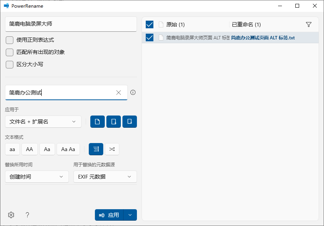Open the 创建时间 dropdown
This screenshot has height=226, width=324.
pyautogui.click(x=37, y=177)
